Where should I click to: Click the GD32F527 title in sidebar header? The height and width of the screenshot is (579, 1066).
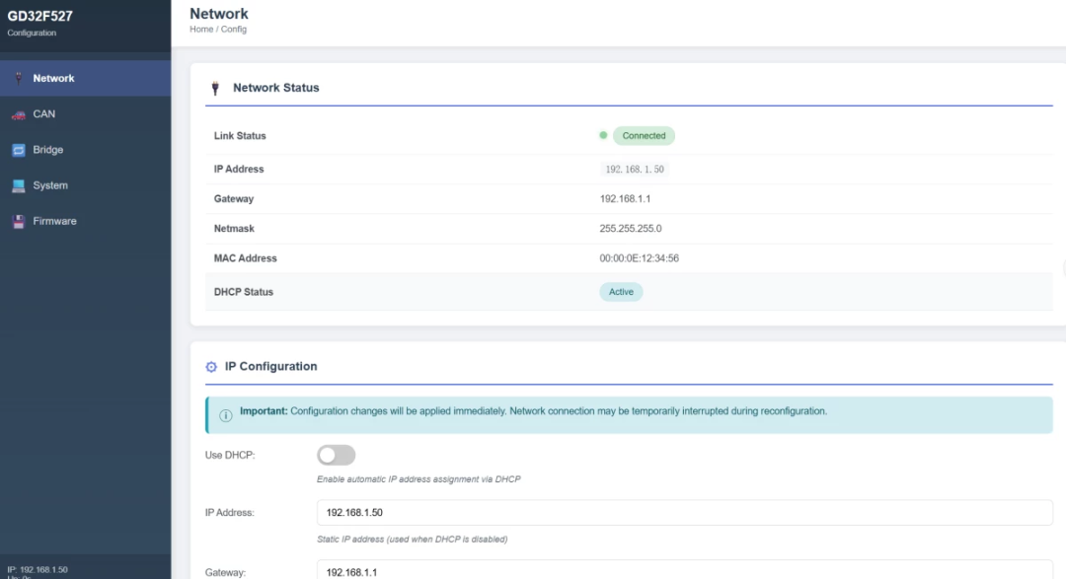pyautogui.click(x=40, y=16)
